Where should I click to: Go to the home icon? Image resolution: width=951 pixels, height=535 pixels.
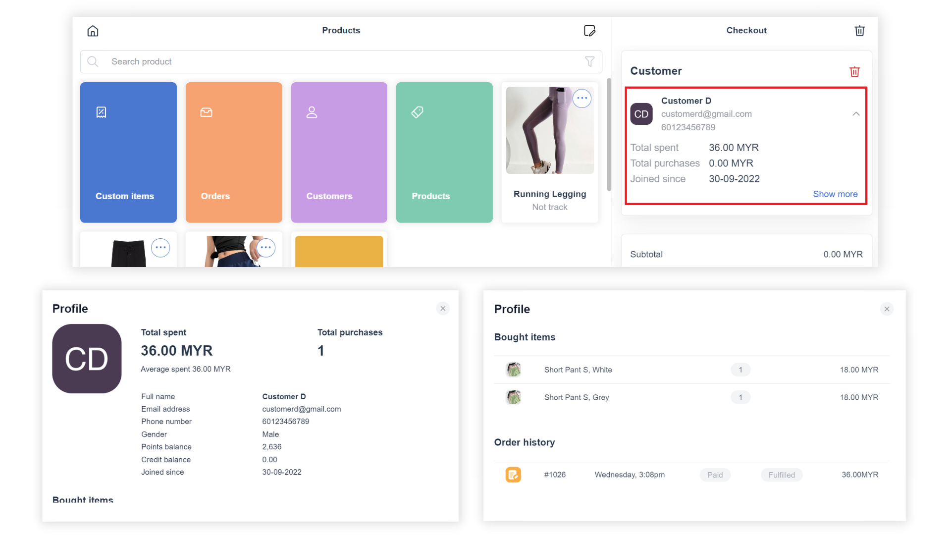click(93, 31)
